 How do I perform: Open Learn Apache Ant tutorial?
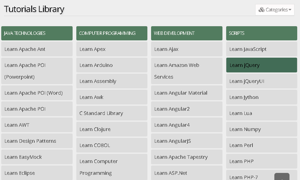pos(37,49)
